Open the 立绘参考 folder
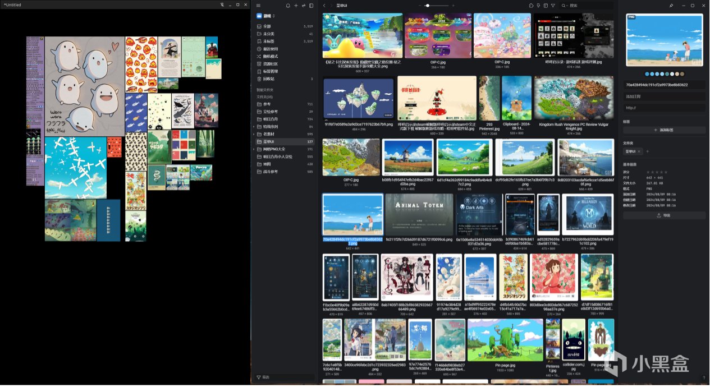This screenshot has height=387, width=710. (x=285, y=112)
